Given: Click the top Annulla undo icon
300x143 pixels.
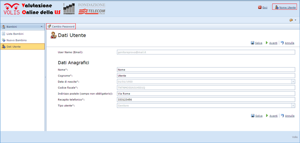Looking at the screenshot, I should 282,43.
